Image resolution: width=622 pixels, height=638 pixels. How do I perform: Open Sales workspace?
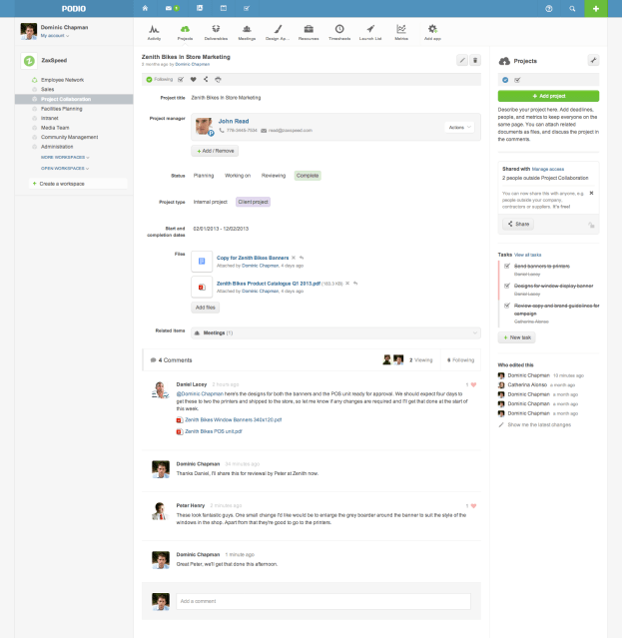47,89
